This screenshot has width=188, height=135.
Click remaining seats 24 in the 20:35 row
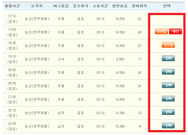click(139, 86)
